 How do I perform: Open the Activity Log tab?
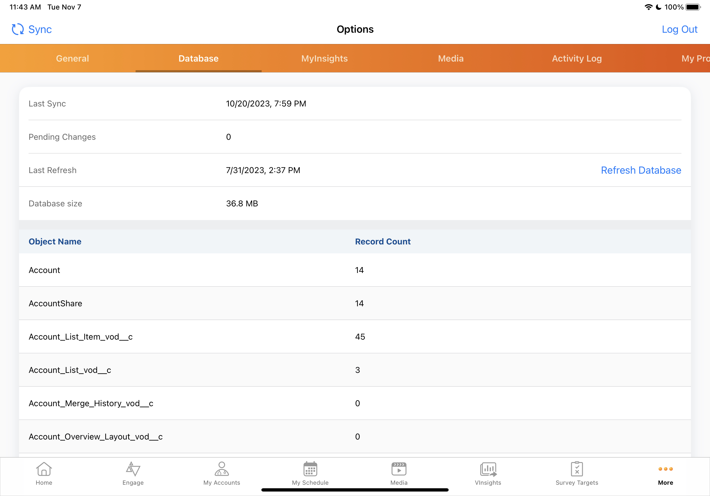point(577,59)
